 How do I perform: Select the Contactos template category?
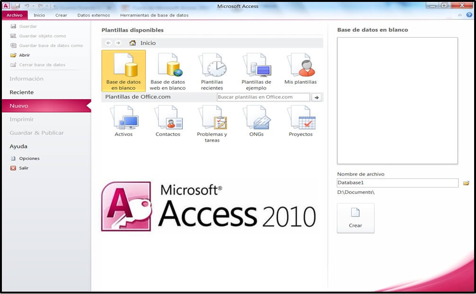(x=167, y=121)
